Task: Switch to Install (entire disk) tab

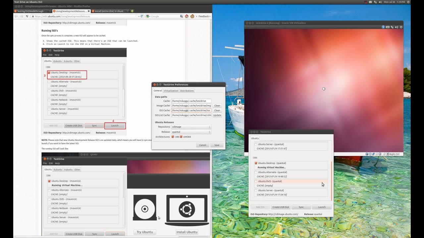Action: (110, 11)
